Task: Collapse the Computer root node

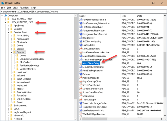Action: (x=2, y=16)
